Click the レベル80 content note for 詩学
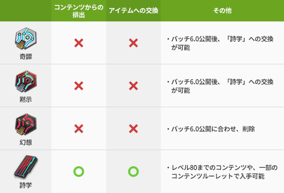This screenshot has width=284, height=193. pos(222,172)
